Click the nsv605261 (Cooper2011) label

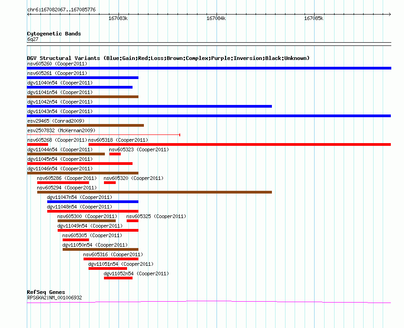pos(57,73)
